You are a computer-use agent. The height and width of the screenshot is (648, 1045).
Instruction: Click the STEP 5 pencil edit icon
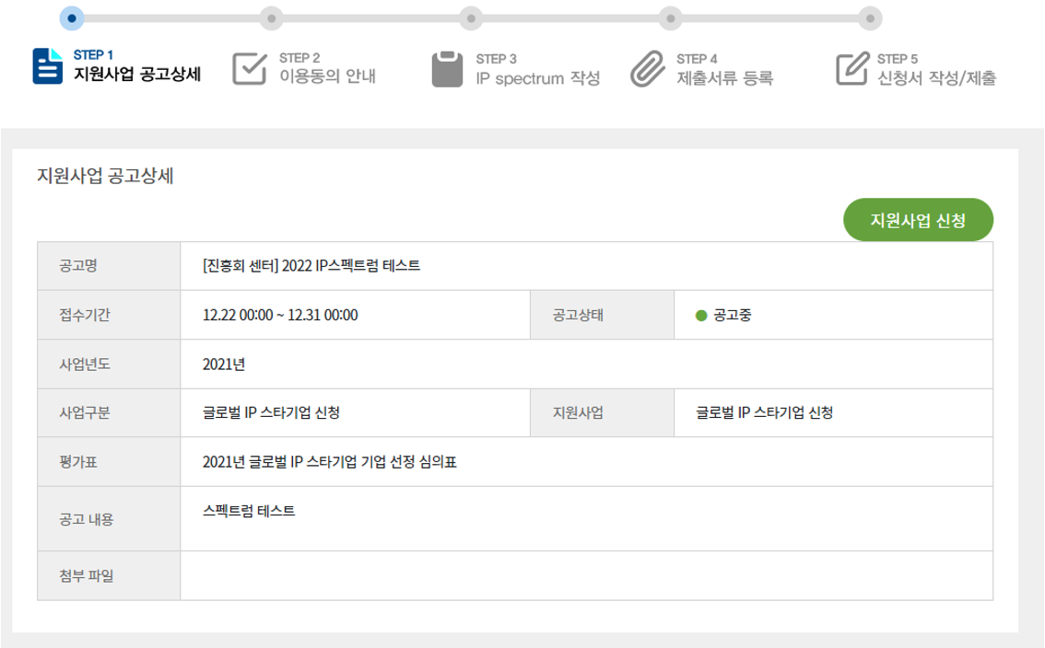(x=852, y=69)
